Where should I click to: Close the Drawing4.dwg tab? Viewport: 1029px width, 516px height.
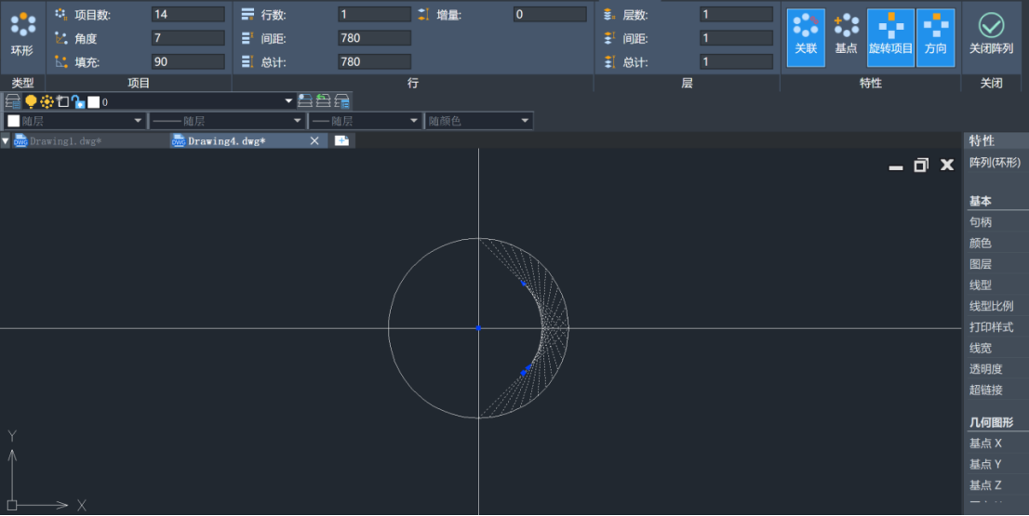pyautogui.click(x=314, y=140)
